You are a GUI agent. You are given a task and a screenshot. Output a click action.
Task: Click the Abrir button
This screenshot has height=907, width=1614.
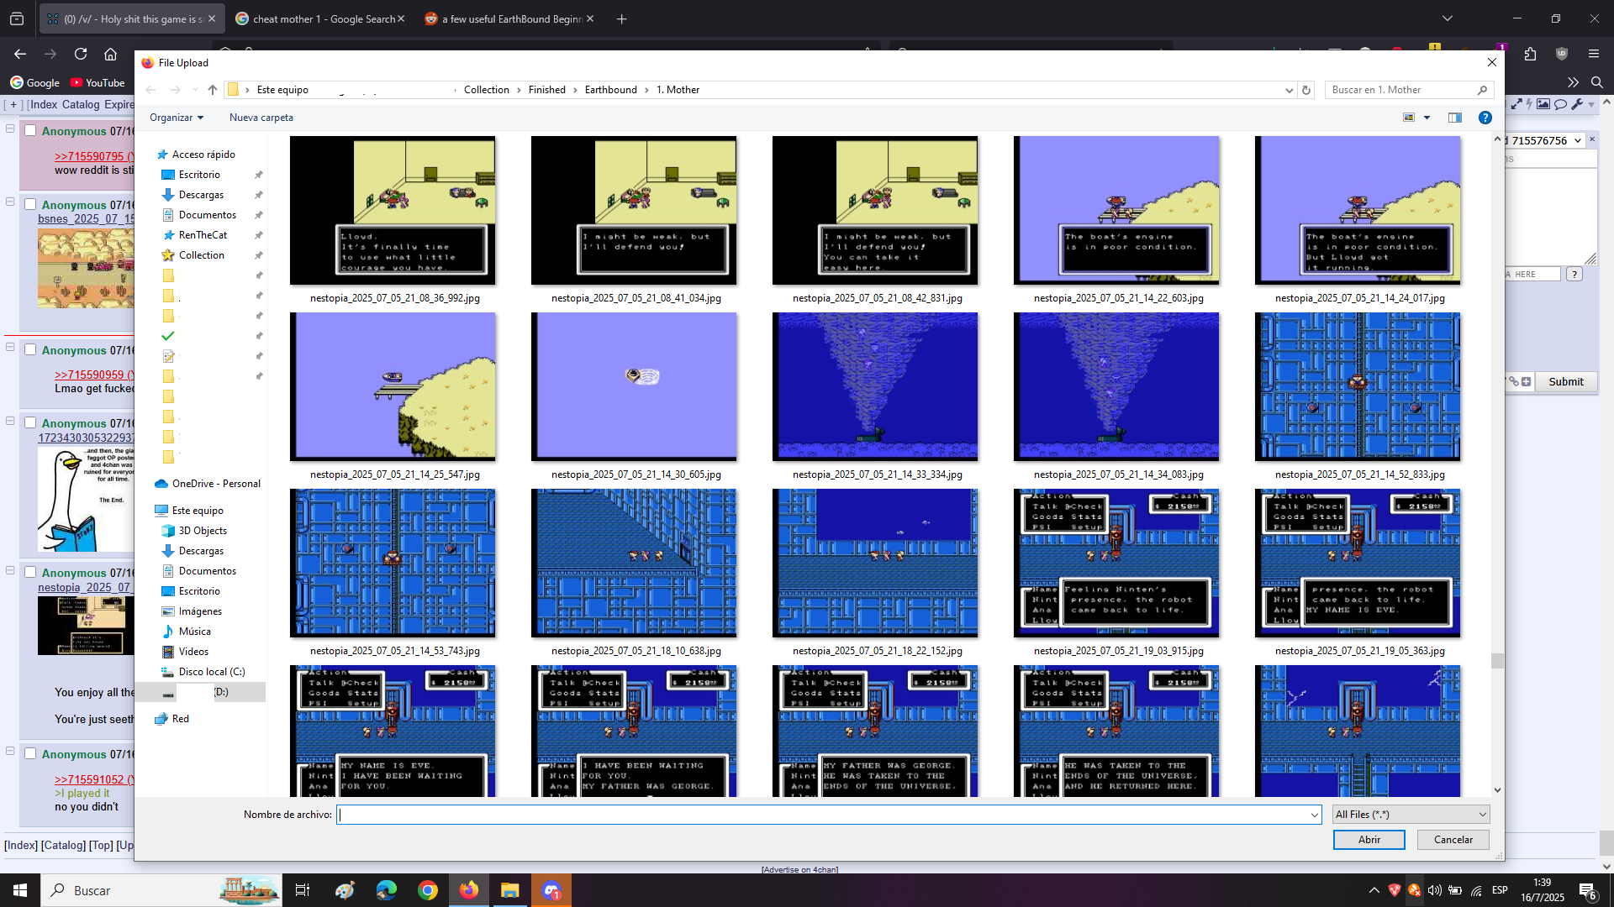(x=1369, y=840)
